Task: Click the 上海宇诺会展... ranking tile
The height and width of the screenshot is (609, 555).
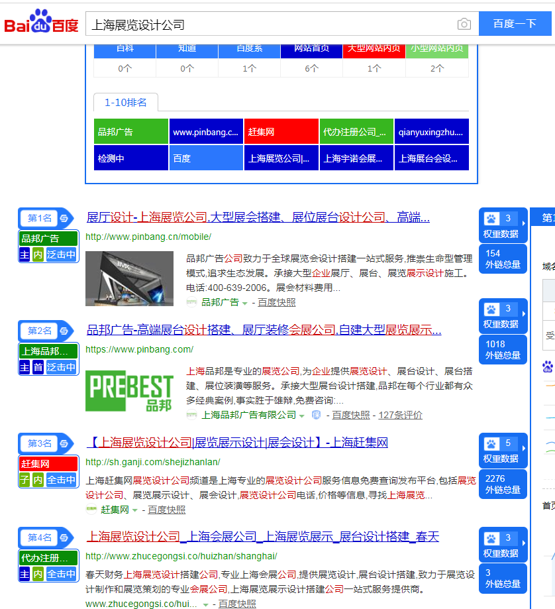Action: (356, 158)
